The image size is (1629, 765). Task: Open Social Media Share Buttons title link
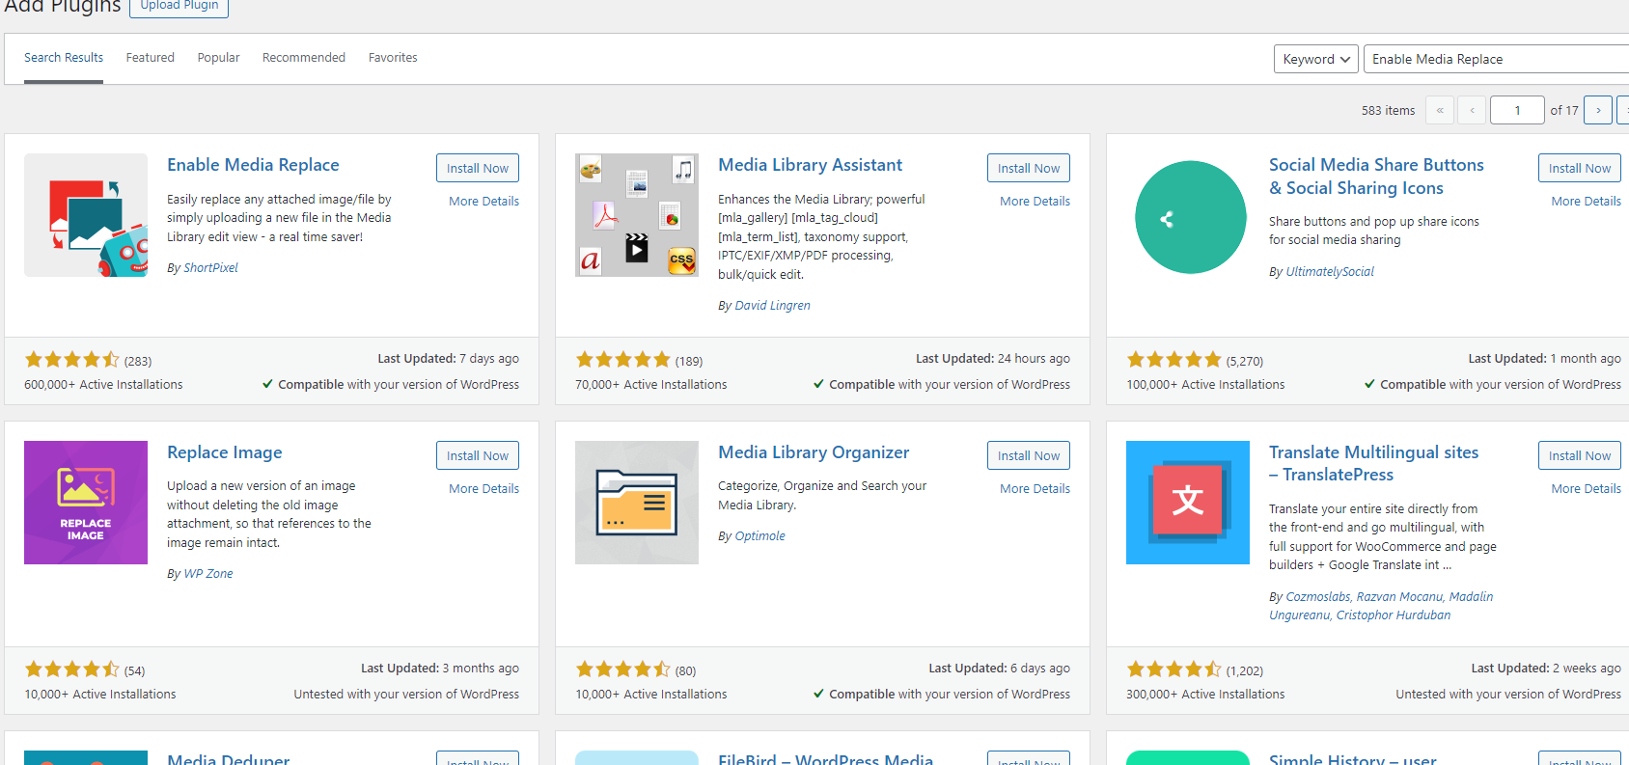(x=1376, y=177)
